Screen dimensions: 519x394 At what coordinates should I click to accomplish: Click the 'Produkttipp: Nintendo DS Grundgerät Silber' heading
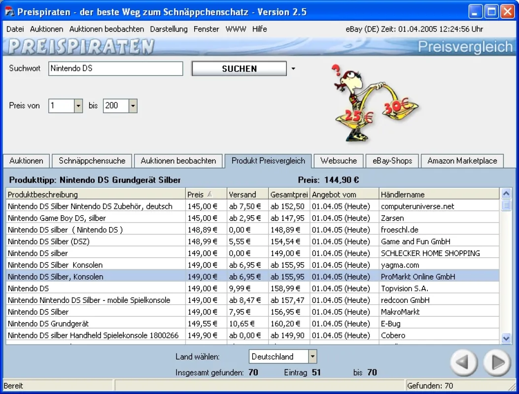tap(95, 180)
